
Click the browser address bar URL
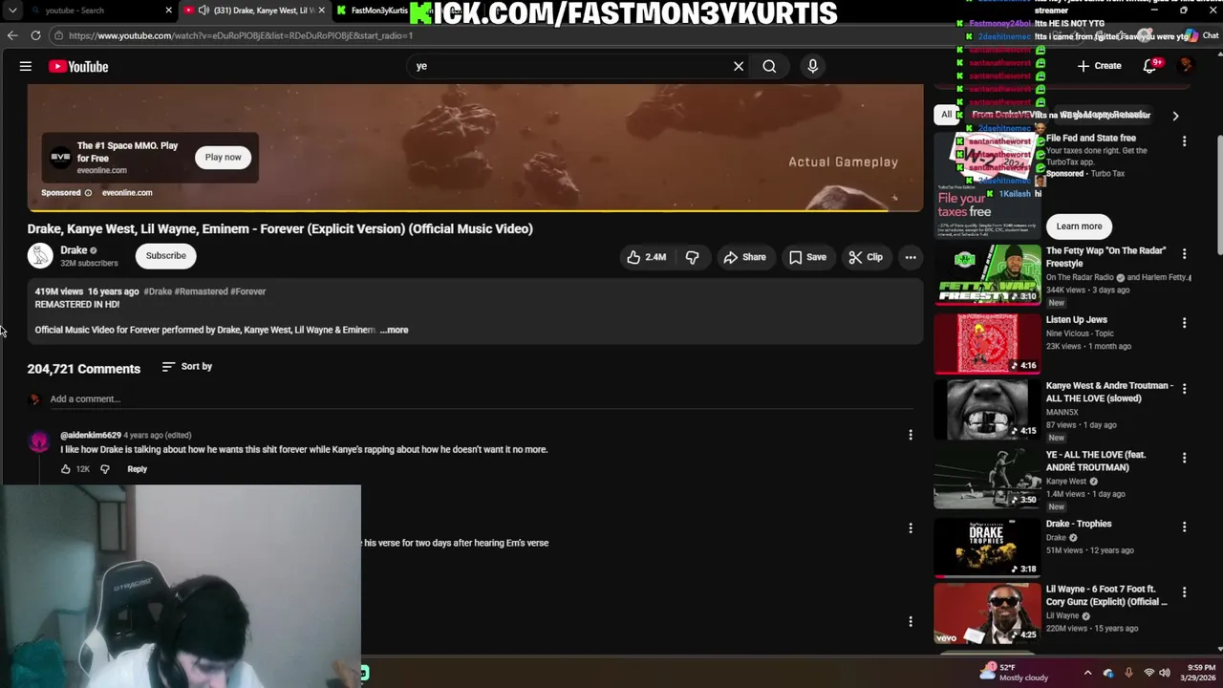tap(241, 35)
